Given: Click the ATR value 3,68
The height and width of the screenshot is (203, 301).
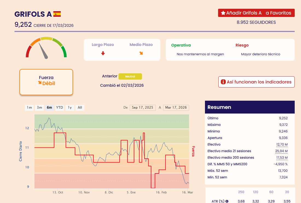Looking at the screenshot, I should 241,201.
